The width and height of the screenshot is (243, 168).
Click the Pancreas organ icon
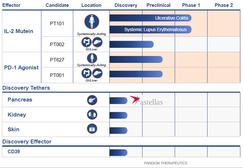[92, 100]
